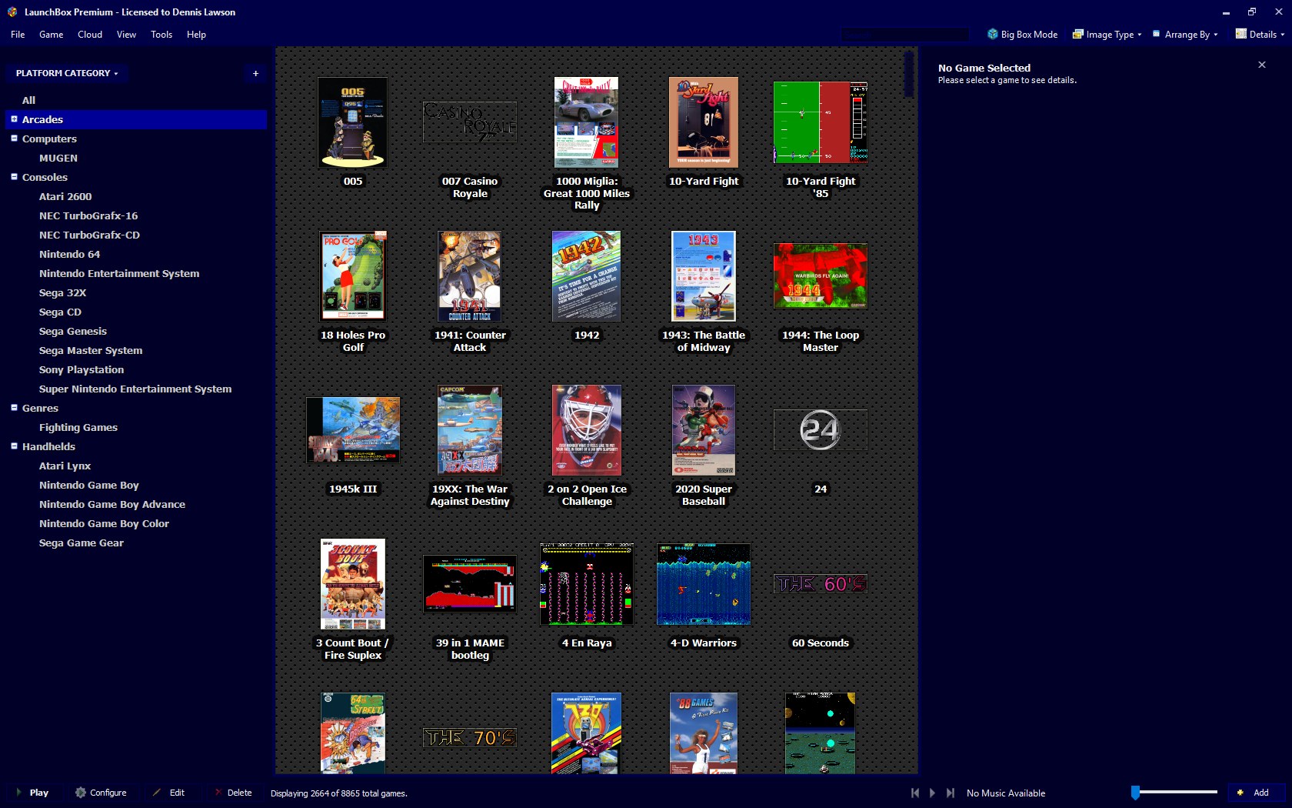1292x808 pixels.
Task: Click the Play arrow icon
Action: coord(19,793)
